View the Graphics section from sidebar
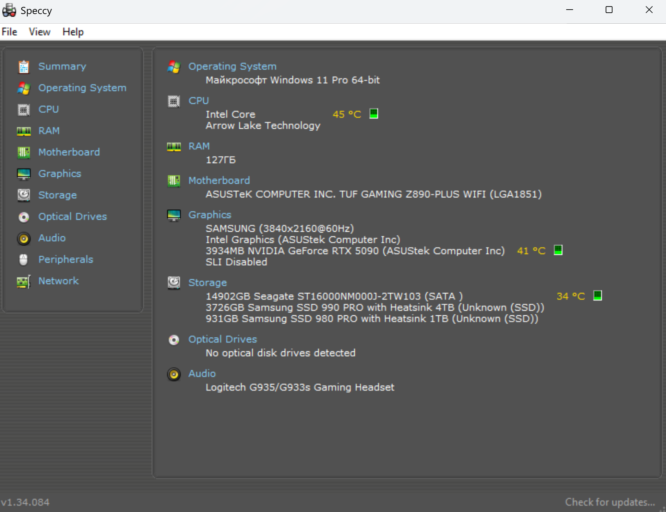666x512 pixels. pos(60,174)
